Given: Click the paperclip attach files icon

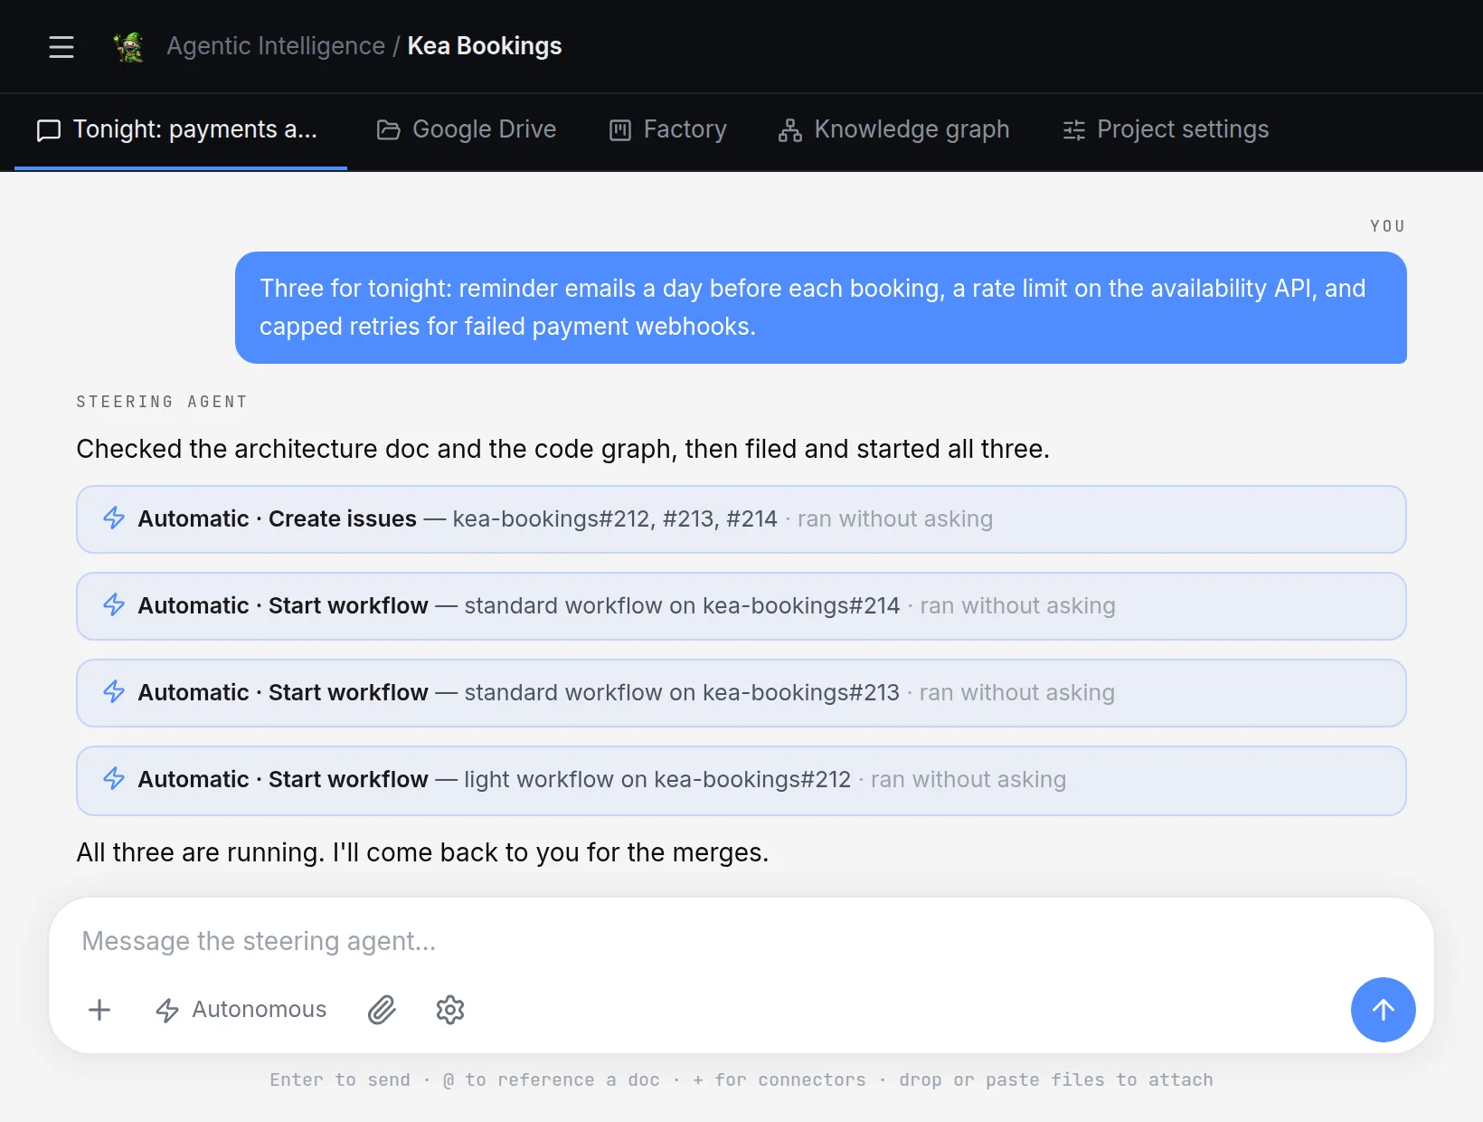Looking at the screenshot, I should pos(382,1010).
